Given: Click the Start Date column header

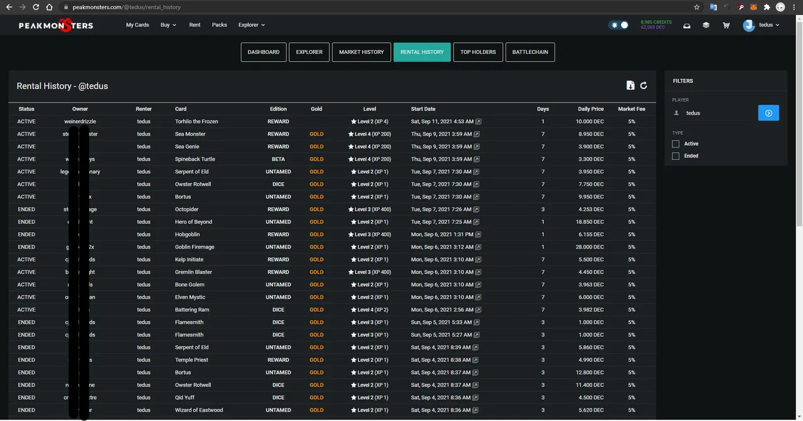Looking at the screenshot, I should click(423, 109).
